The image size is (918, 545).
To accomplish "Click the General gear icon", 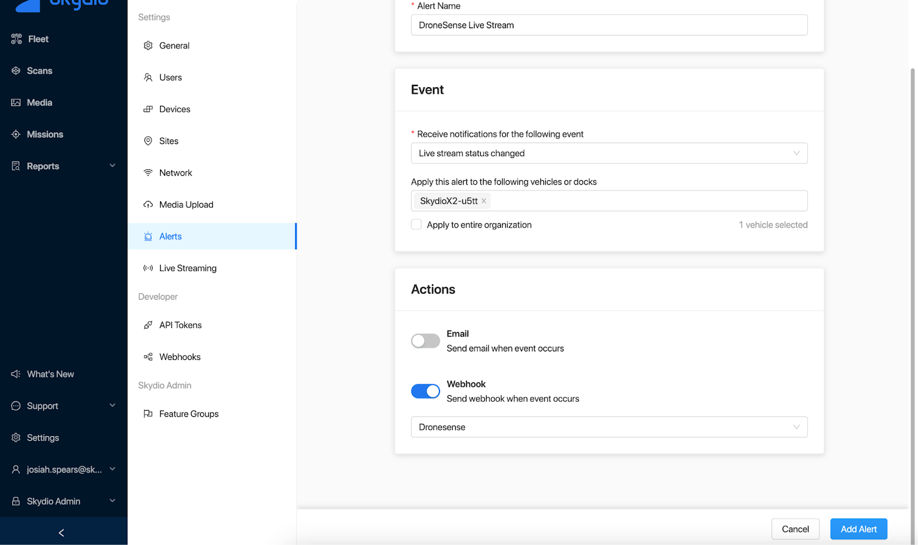I will coord(148,45).
